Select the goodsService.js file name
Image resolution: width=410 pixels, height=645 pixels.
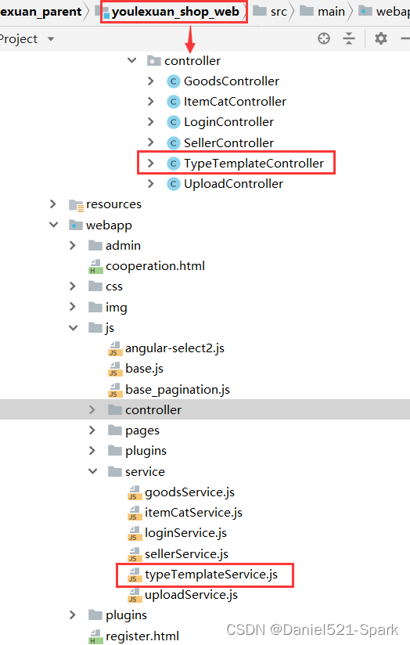point(189,492)
